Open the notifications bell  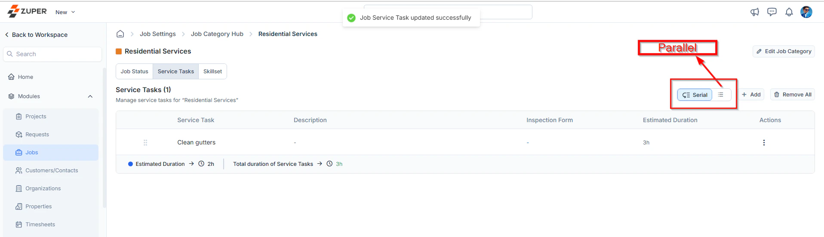[x=789, y=12]
